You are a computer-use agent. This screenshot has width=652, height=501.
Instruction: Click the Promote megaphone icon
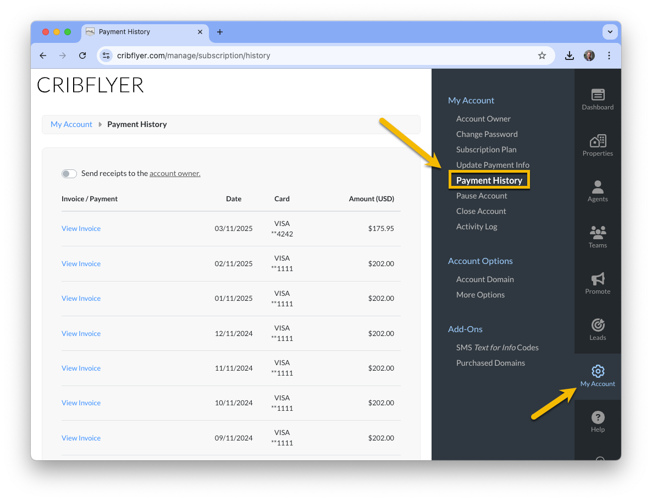[x=598, y=279]
